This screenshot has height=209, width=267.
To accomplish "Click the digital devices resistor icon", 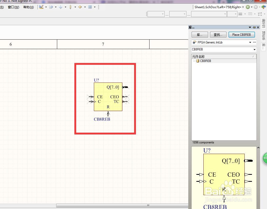I will point(70,7).
